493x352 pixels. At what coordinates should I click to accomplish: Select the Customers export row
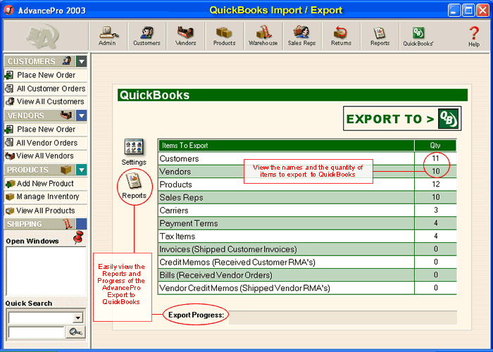point(307,158)
